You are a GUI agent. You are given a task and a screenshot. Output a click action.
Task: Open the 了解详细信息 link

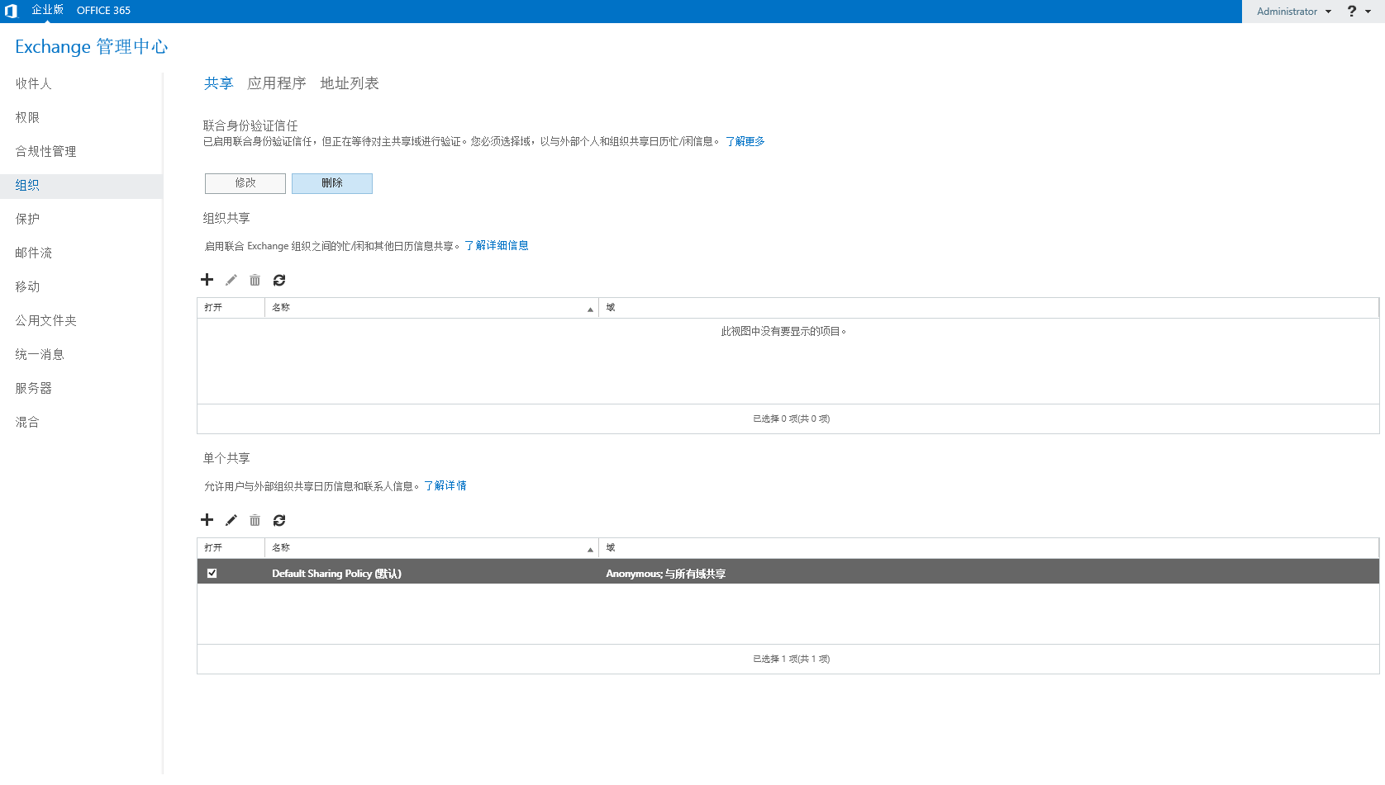tap(497, 246)
